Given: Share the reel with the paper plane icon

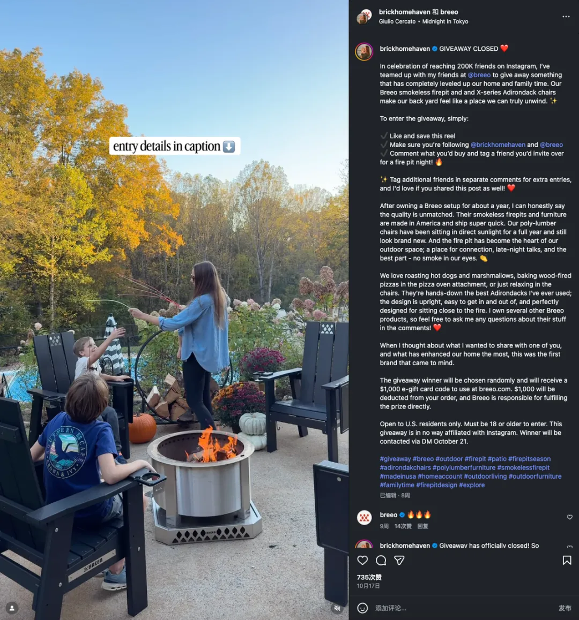Looking at the screenshot, I should click(x=399, y=560).
